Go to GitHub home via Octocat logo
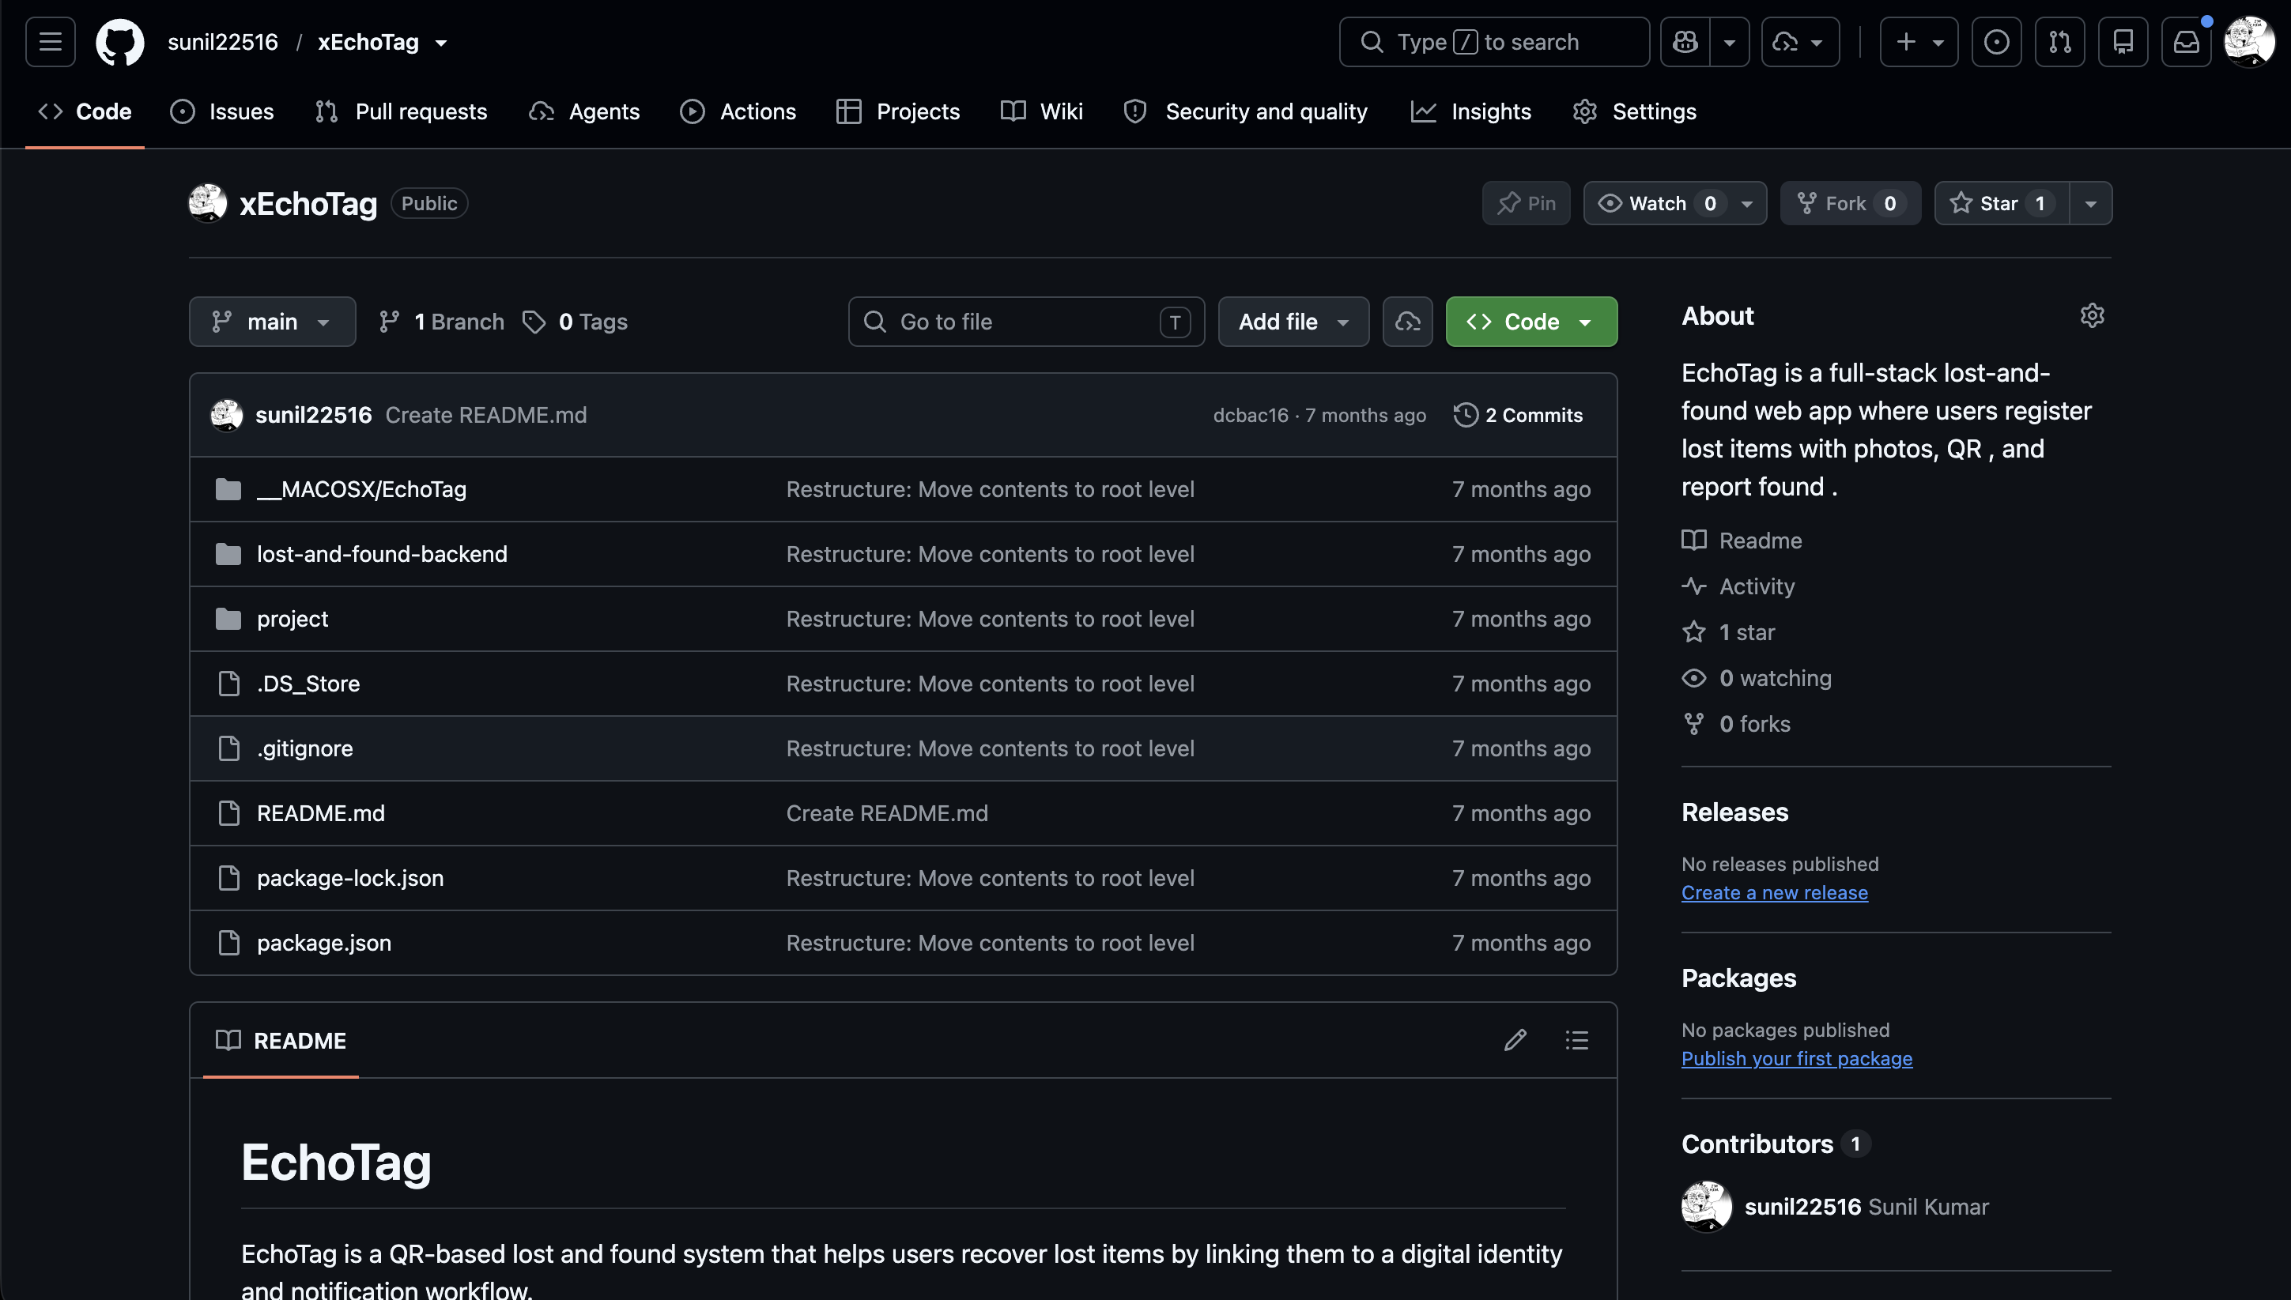Screen dimensions: 2291x1300 [119, 42]
